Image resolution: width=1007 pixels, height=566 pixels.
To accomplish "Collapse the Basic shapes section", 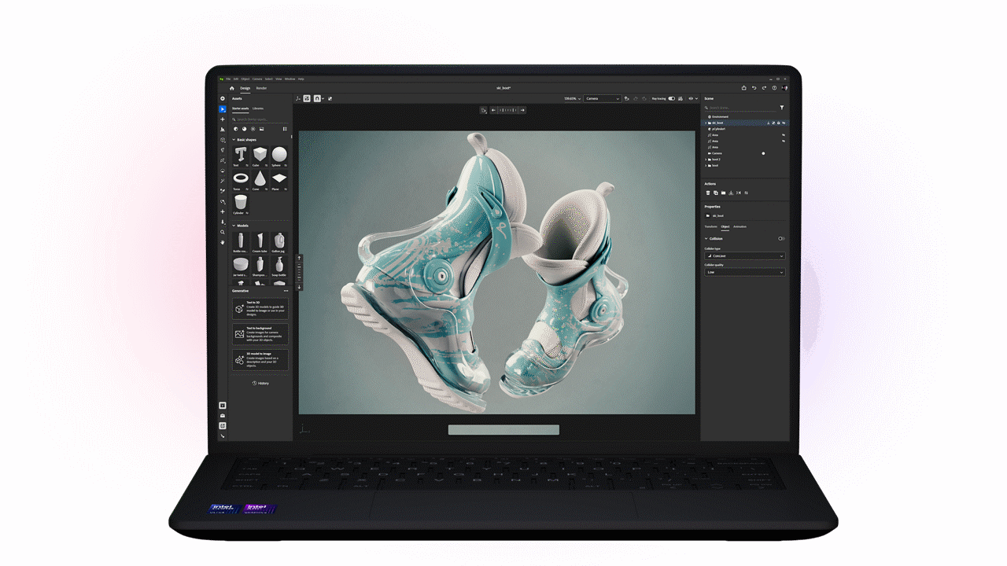I will click(234, 140).
